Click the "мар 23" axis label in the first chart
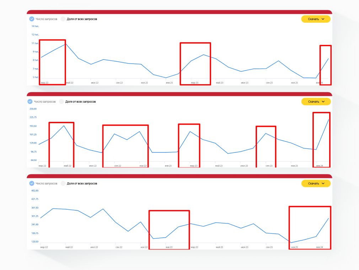This screenshot has height=270, width=359. click(194, 83)
